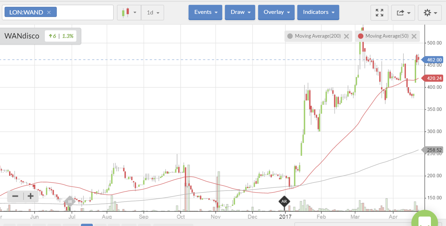
Task: Zoom in the chart with plus button
Action: [x=30, y=196]
